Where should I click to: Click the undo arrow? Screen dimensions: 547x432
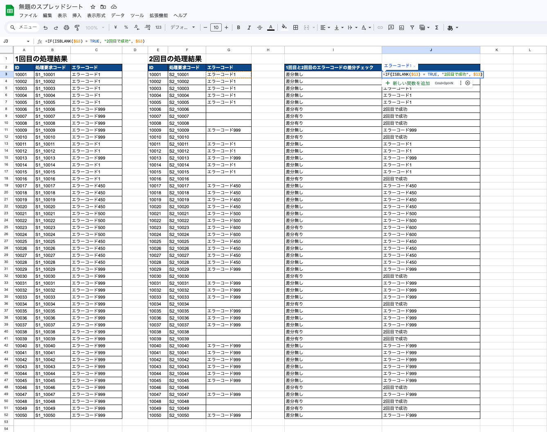pos(45,27)
